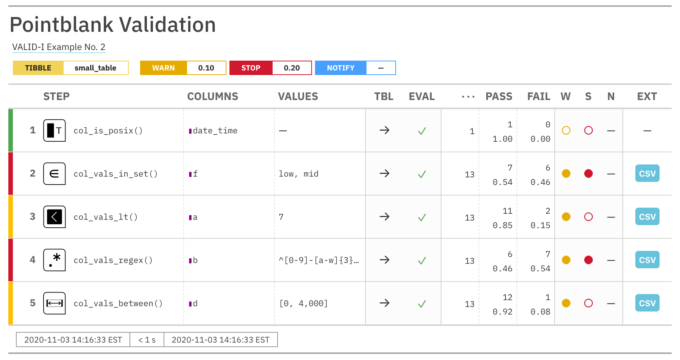The height and width of the screenshot is (360, 680).
Task: Click the ellipsis column header
Action: point(468,97)
